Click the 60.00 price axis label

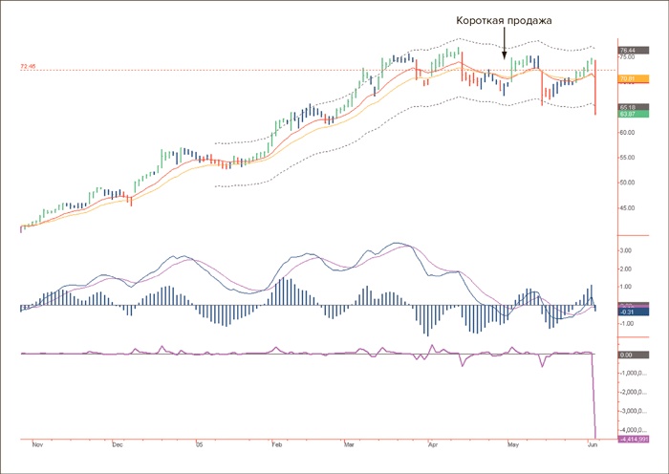click(x=630, y=133)
